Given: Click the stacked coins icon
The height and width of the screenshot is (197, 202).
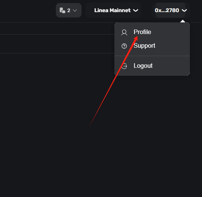Looking at the screenshot, I should click(62, 10).
